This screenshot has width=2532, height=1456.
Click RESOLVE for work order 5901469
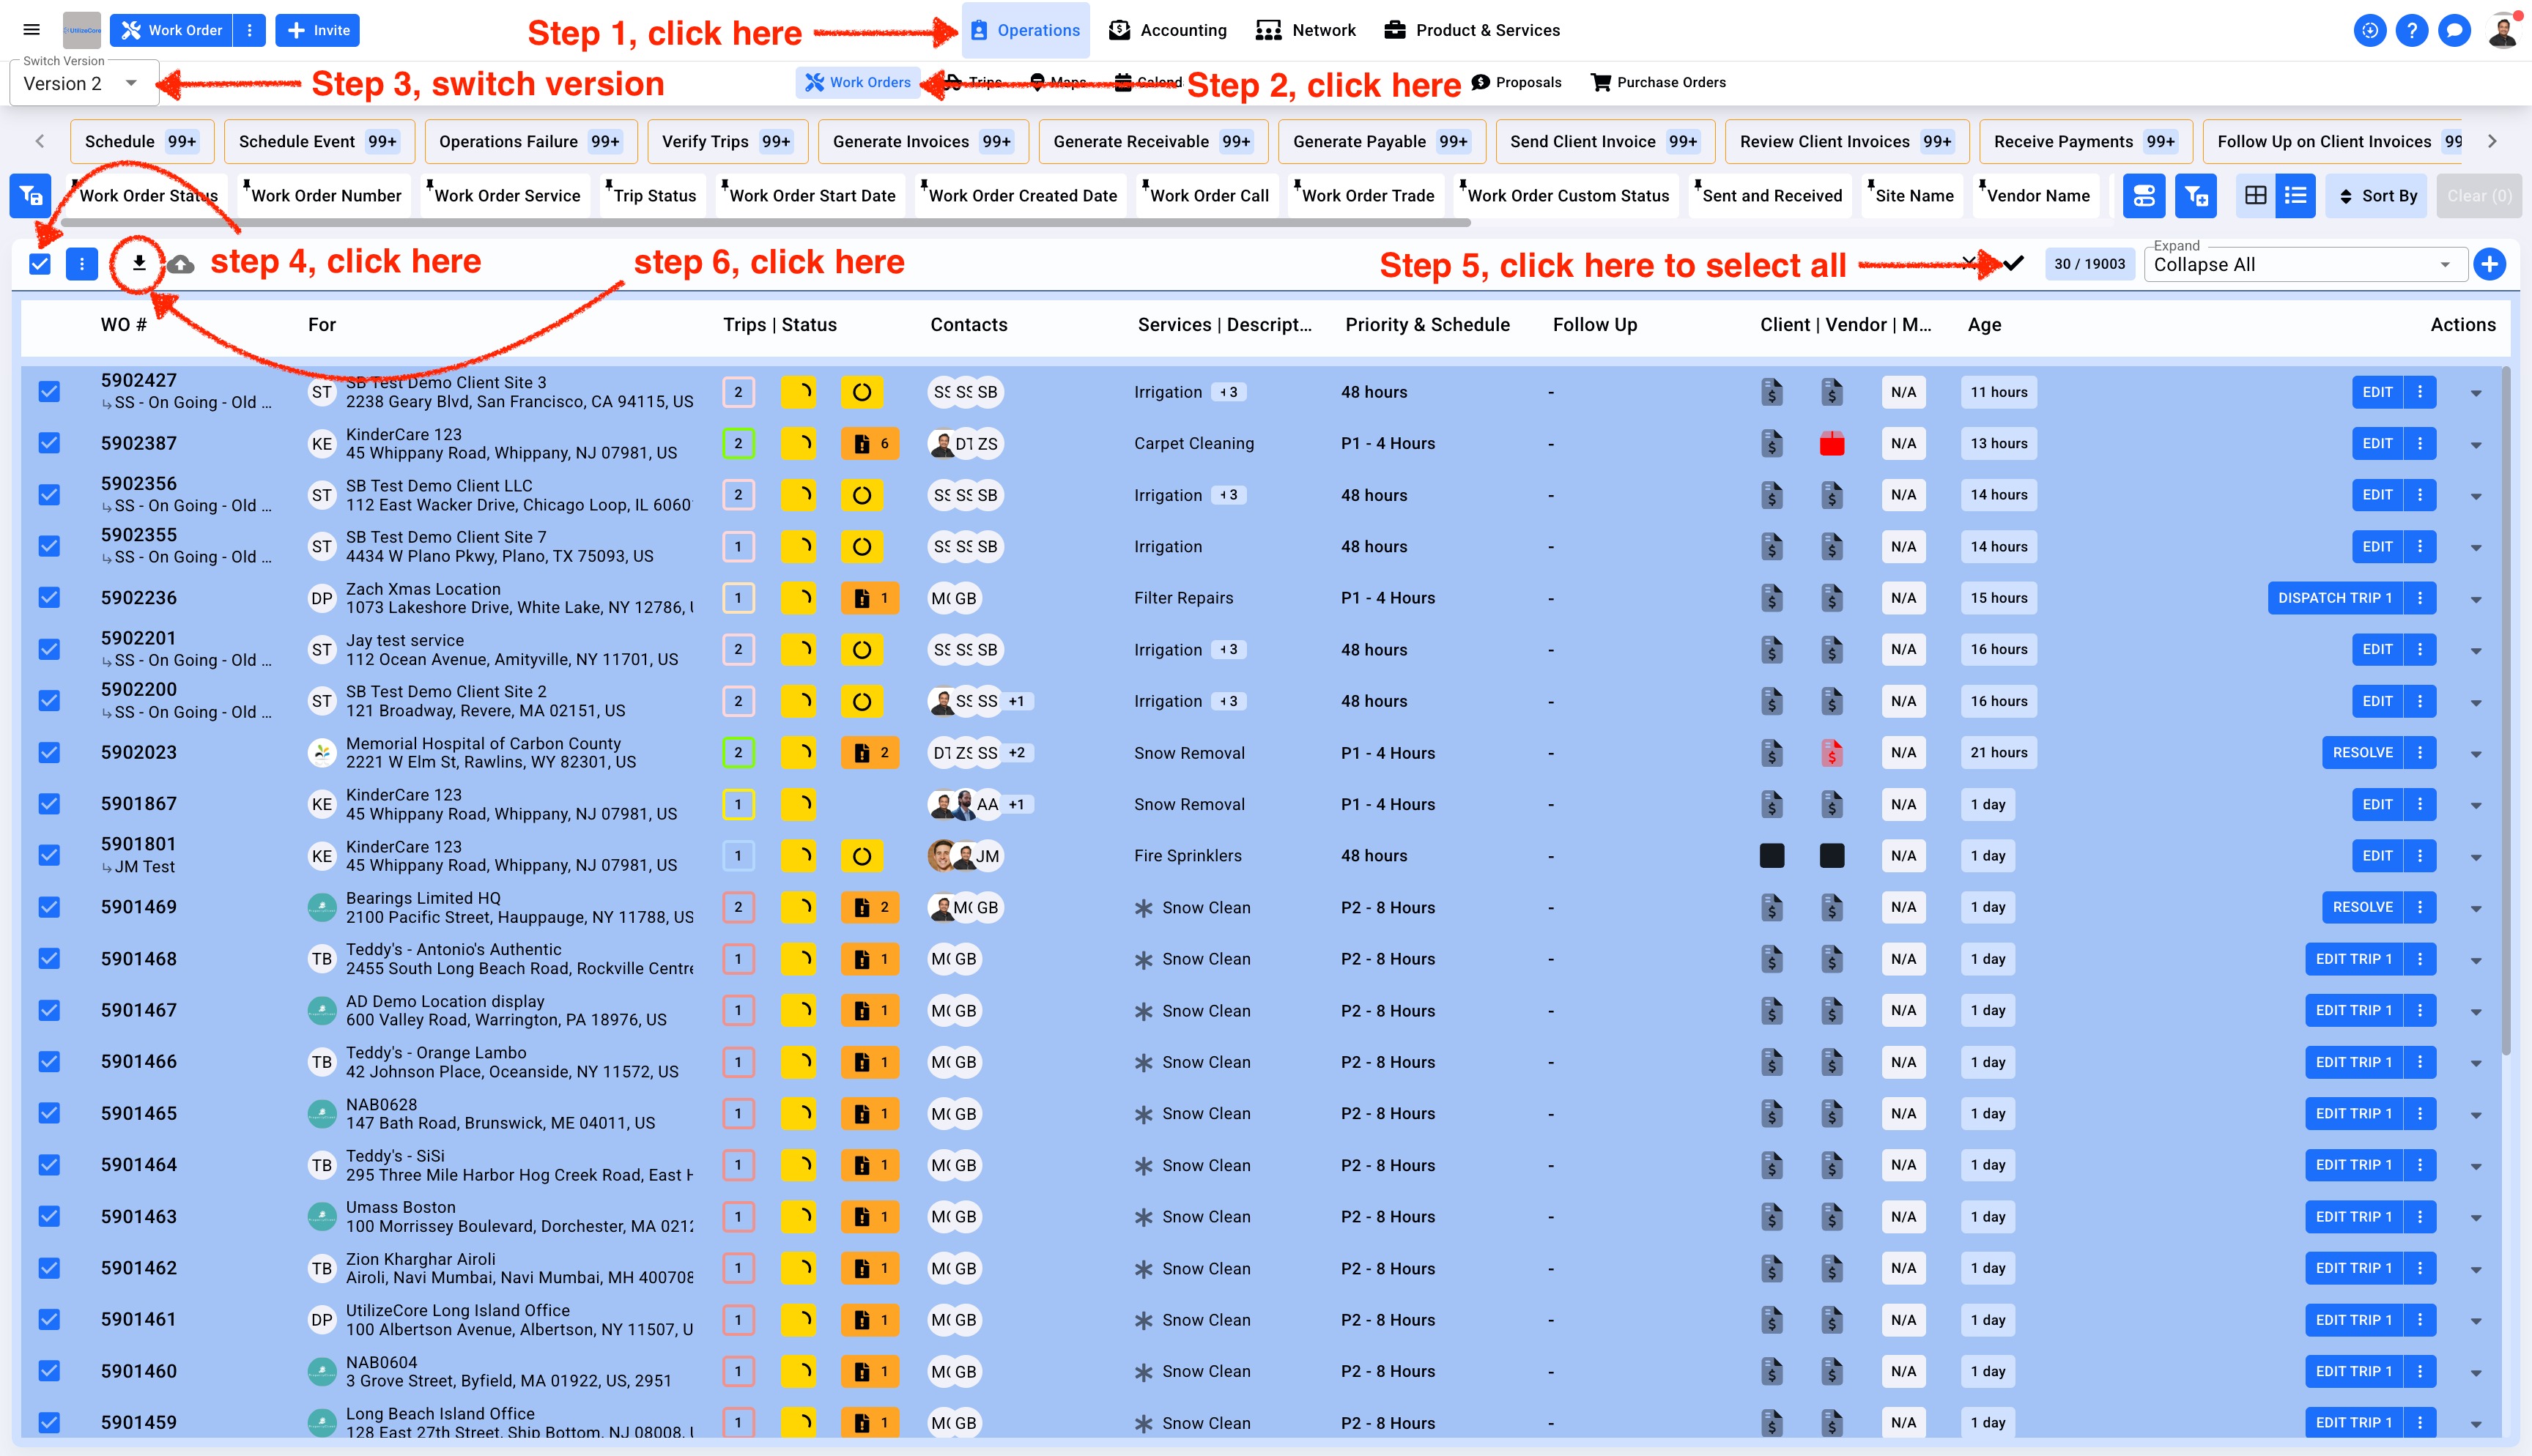[x=2362, y=907]
